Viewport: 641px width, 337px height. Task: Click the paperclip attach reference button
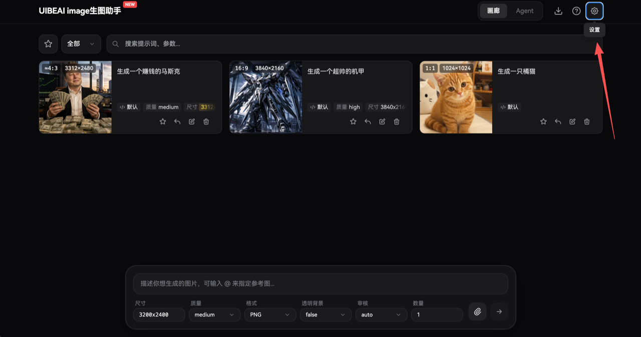(477, 311)
